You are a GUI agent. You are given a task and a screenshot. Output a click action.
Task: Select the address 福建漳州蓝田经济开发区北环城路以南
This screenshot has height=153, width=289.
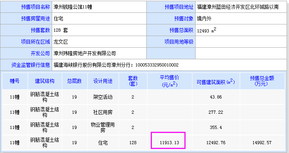click(x=238, y=7)
